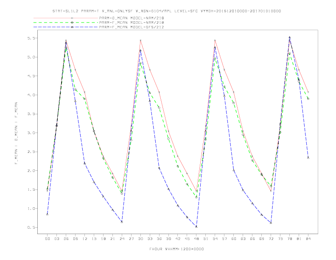336x260 pixels.
Task: Click green NAM circle marker at hour 09
Action: tap(75, 90)
